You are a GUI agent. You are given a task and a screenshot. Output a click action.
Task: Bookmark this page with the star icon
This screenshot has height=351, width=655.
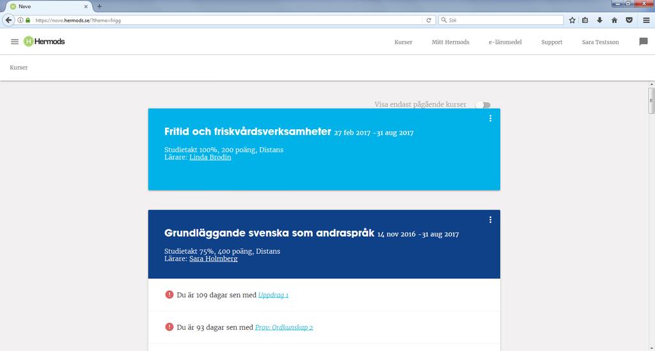pyautogui.click(x=572, y=20)
